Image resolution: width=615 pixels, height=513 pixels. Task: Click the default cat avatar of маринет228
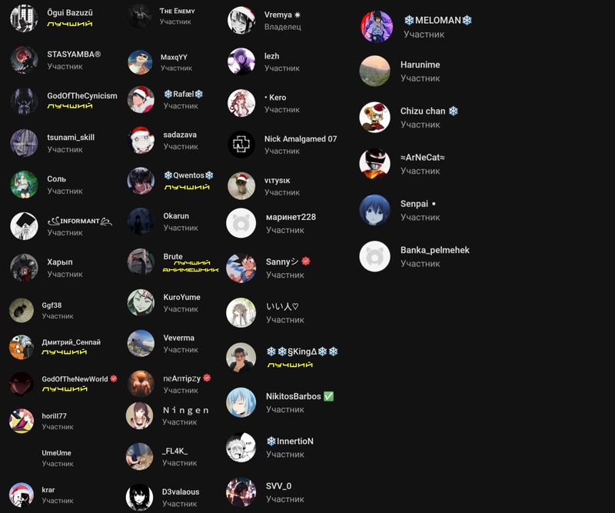click(241, 223)
